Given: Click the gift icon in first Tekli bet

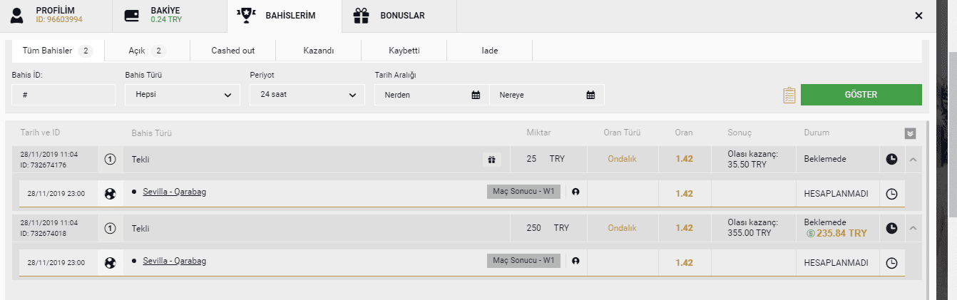Looking at the screenshot, I should coord(491,160).
